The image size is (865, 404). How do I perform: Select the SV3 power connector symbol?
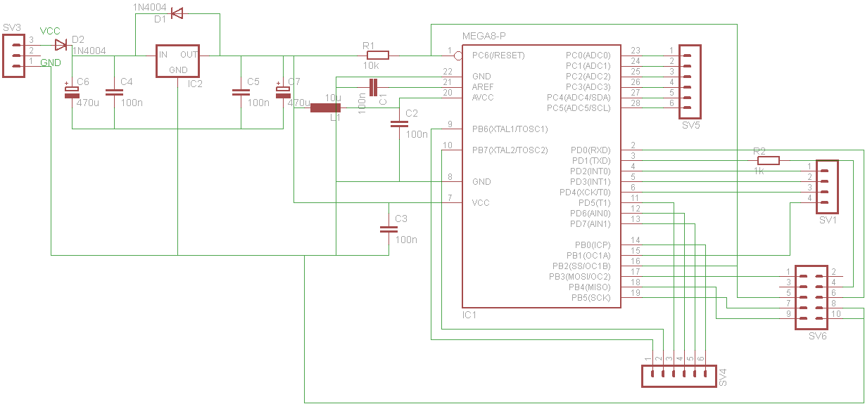pos(14,56)
